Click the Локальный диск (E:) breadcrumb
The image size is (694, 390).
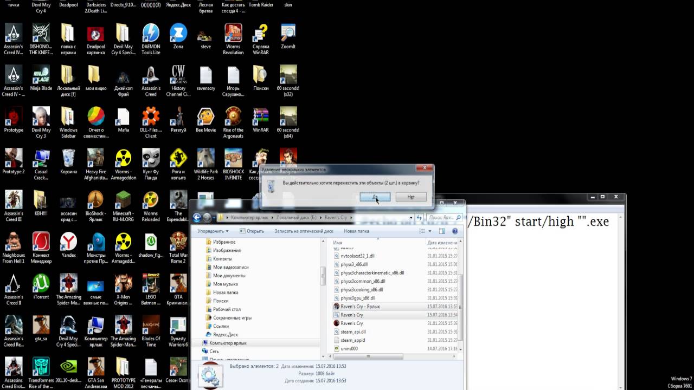(x=297, y=218)
